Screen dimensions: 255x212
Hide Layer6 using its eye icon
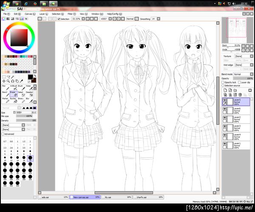(224, 109)
